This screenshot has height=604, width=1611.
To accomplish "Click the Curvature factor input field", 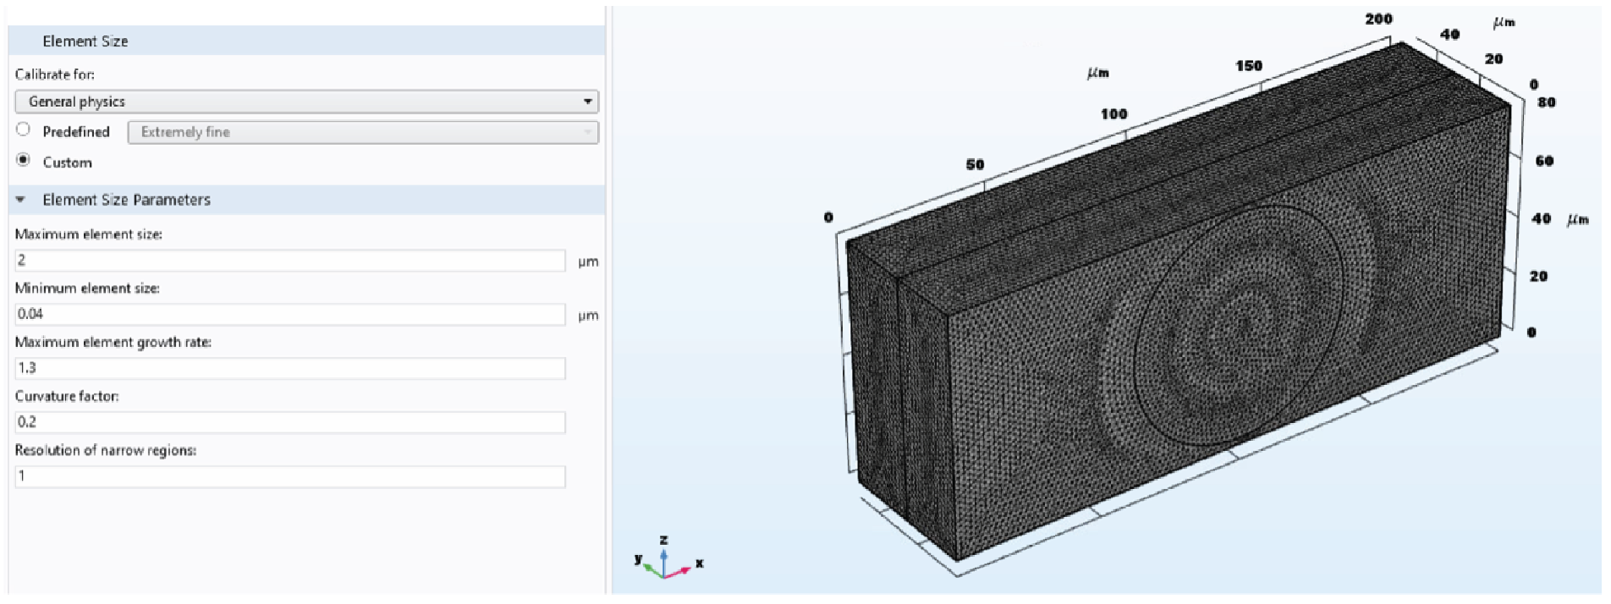I will point(289,422).
